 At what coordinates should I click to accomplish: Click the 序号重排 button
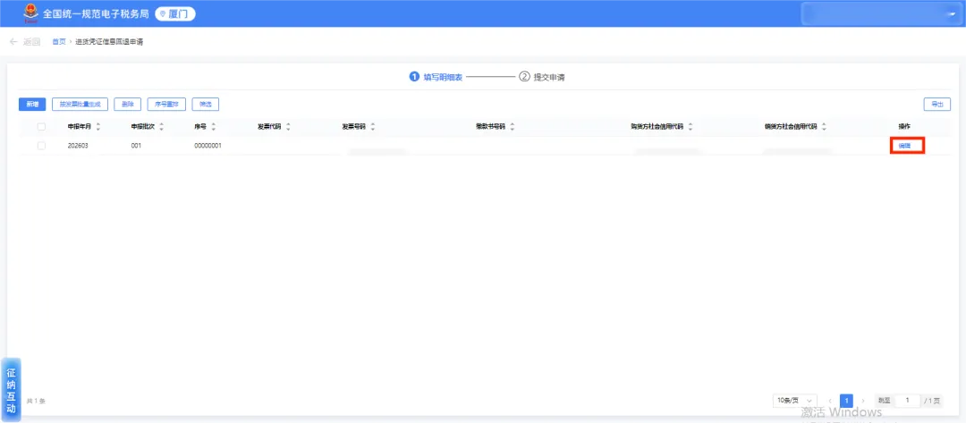[x=167, y=105]
